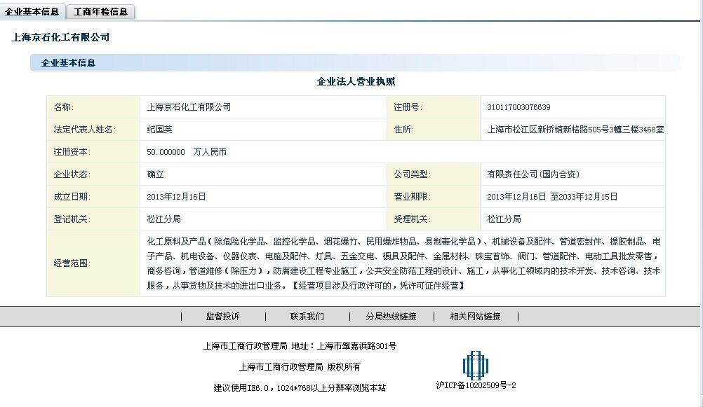
Task: Click the 上海京石化工有限公司 page heading
Action: [x=61, y=37]
